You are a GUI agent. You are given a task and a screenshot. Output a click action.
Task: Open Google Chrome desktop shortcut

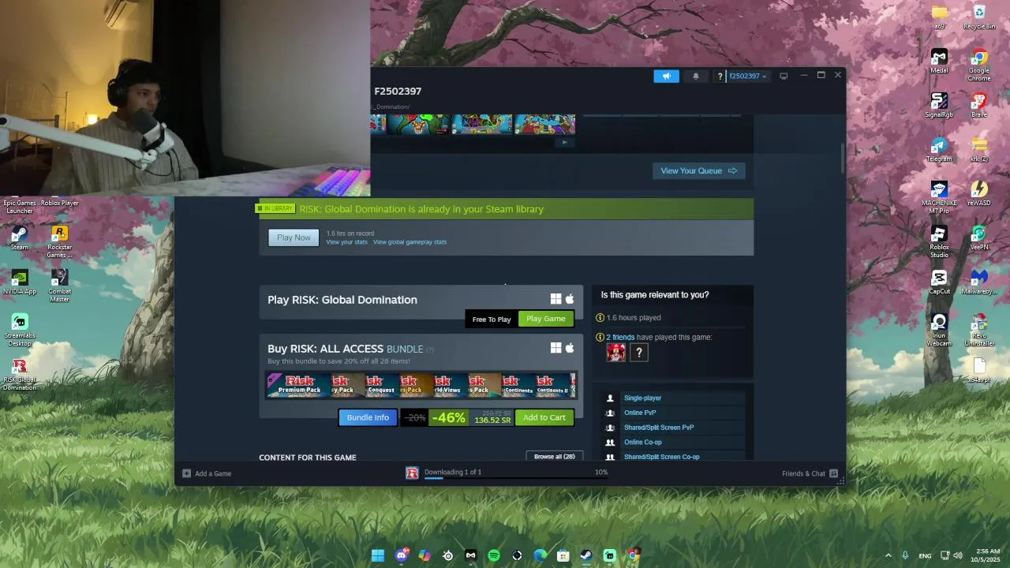pyautogui.click(x=979, y=65)
